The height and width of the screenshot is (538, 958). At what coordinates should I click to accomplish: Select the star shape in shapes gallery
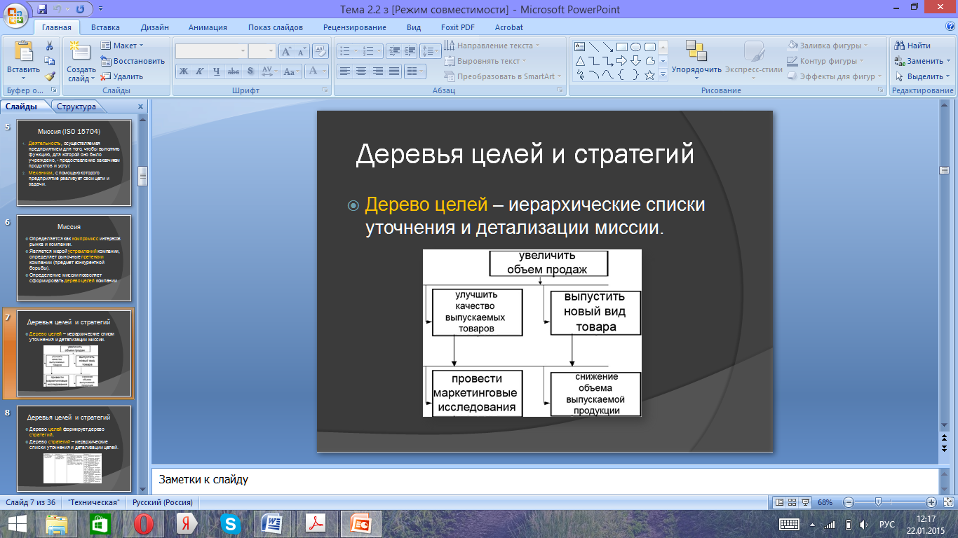coord(650,75)
